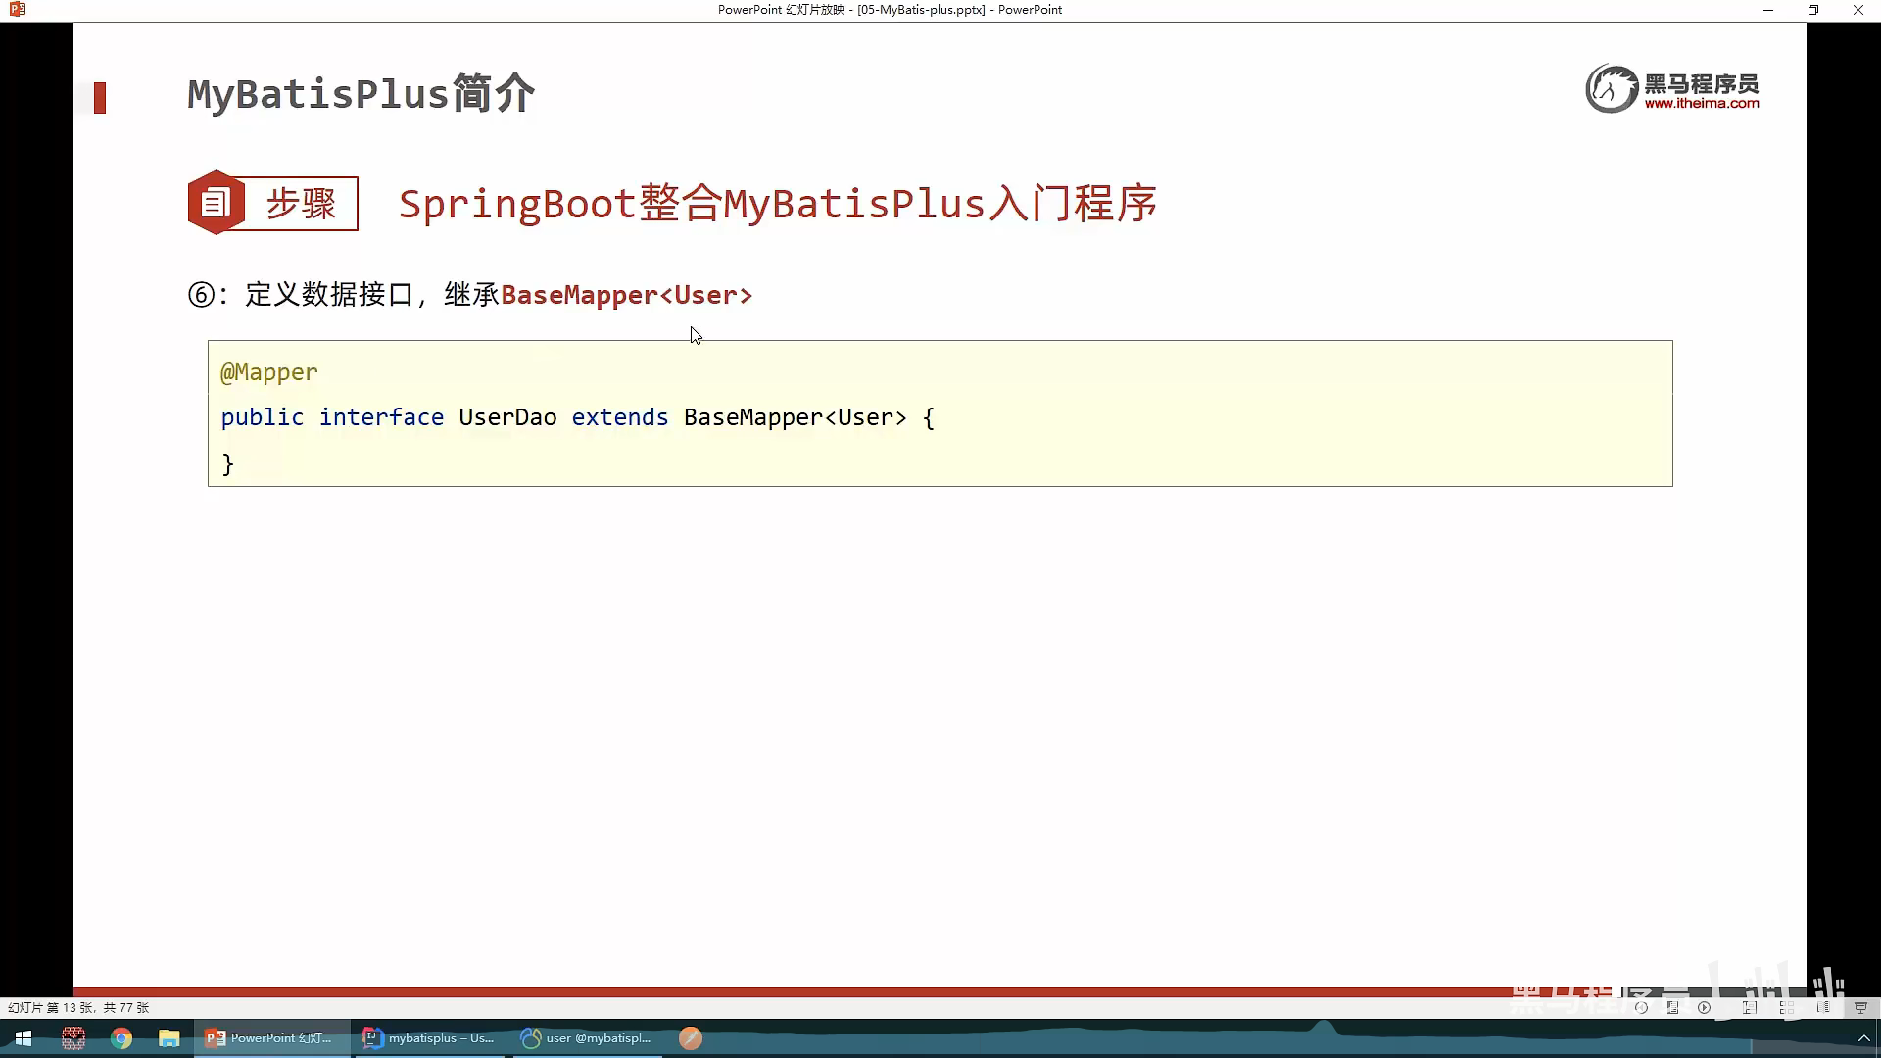The image size is (1881, 1058).
Task: Expand the system tray hidden icons chevron
Action: point(1863,1038)
